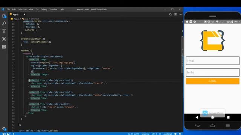Click the LF end-of-line indicator
Viewport: 241px width, 135px height.
[160, 134]
